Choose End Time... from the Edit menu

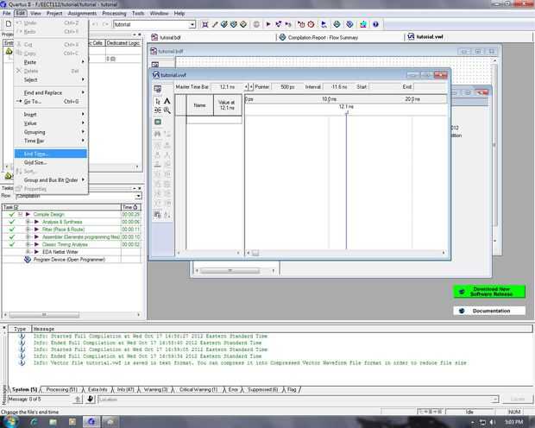[x=36, y=154]
